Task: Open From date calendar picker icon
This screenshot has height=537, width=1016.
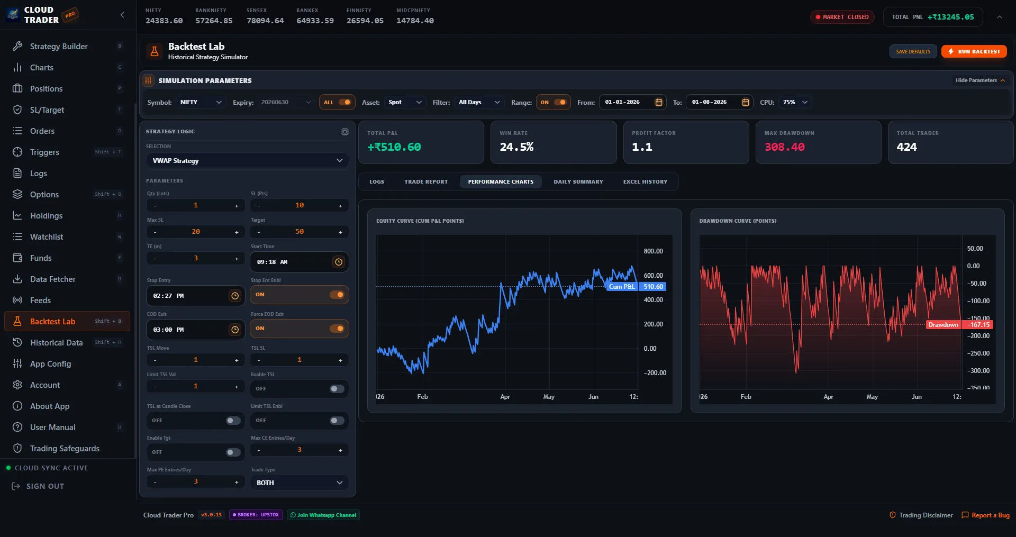Action: [x=659, y=102]
